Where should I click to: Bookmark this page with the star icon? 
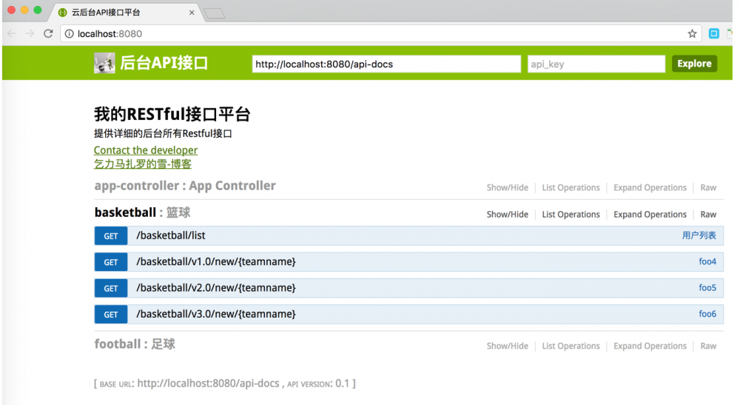coord(692,33)
